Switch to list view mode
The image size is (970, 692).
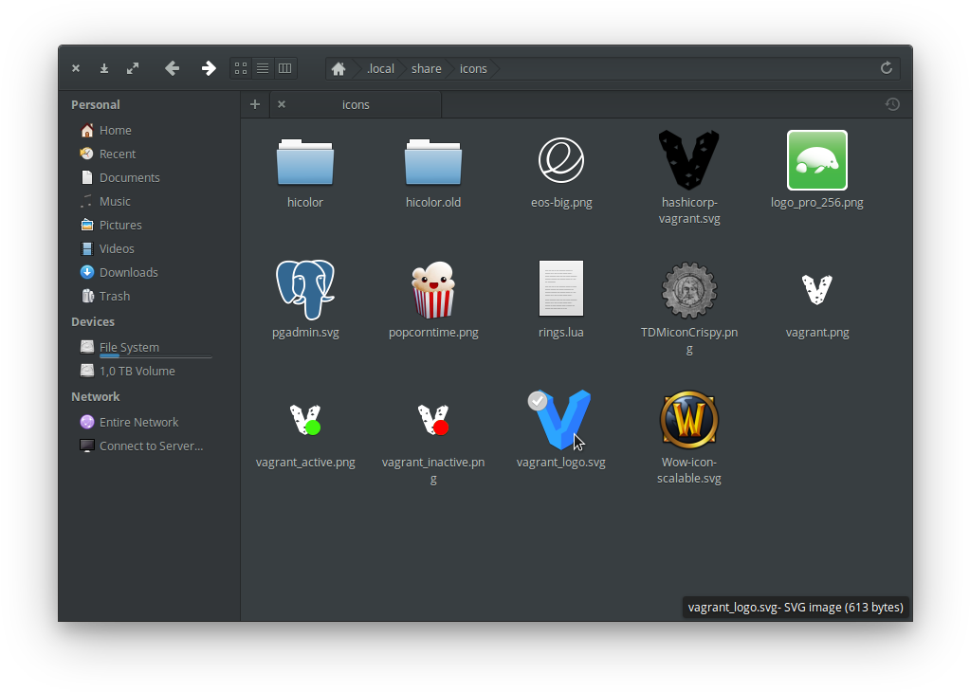pos(263,68)
